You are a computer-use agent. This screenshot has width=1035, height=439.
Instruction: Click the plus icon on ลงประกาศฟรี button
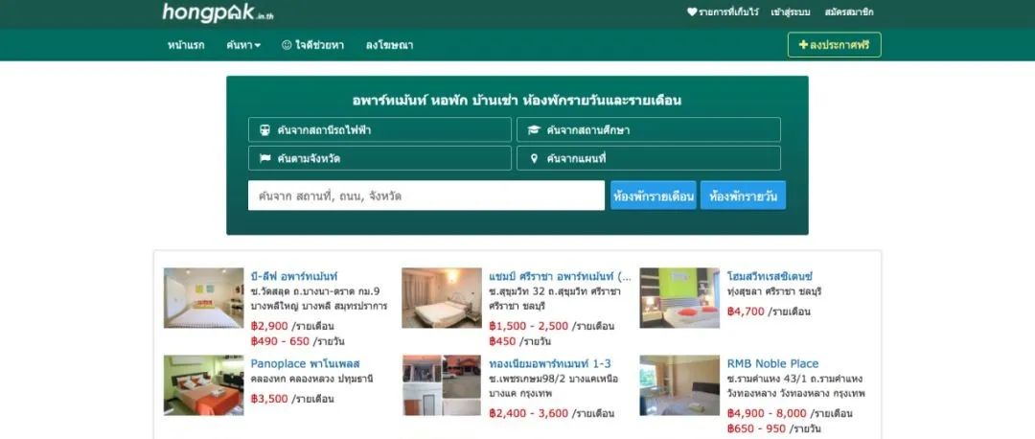803,45
